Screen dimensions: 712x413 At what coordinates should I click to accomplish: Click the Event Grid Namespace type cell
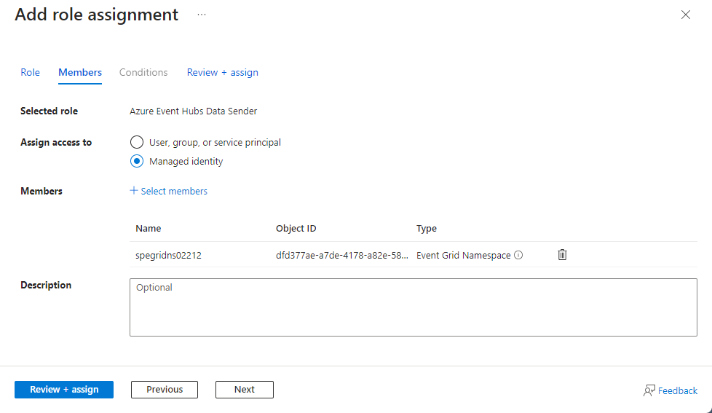tap(464, 256)
